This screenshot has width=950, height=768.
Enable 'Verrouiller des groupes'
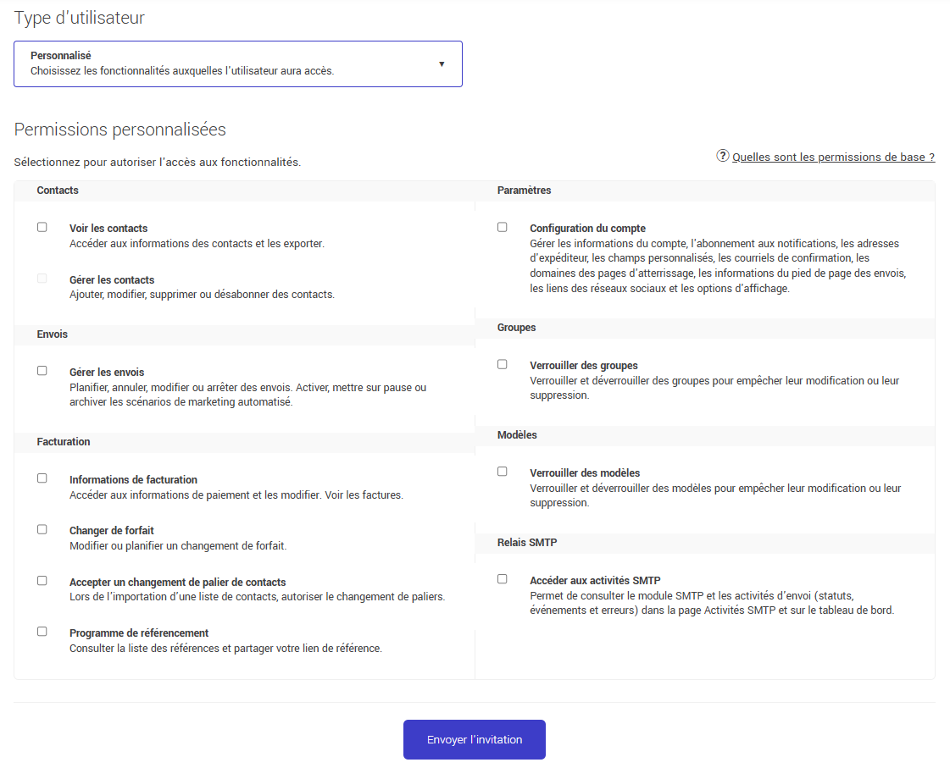pyautogui.click(x=502, y=364)
